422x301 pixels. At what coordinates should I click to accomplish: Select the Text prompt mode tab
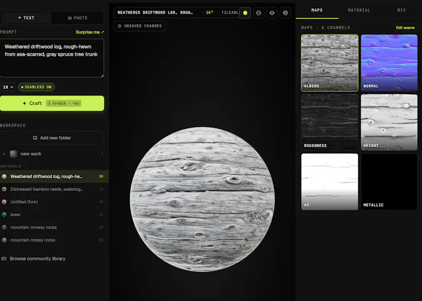point(26,18)
